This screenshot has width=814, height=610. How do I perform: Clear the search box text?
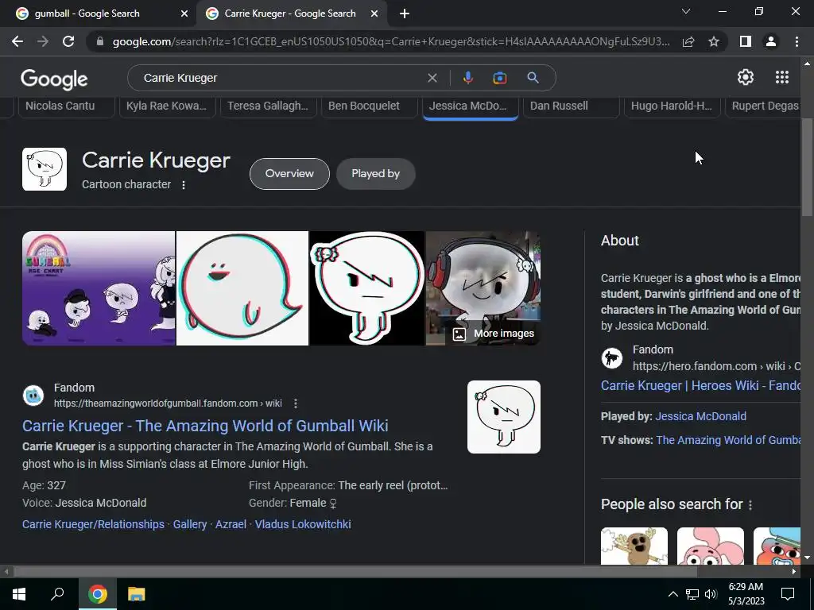click(432, 78)
